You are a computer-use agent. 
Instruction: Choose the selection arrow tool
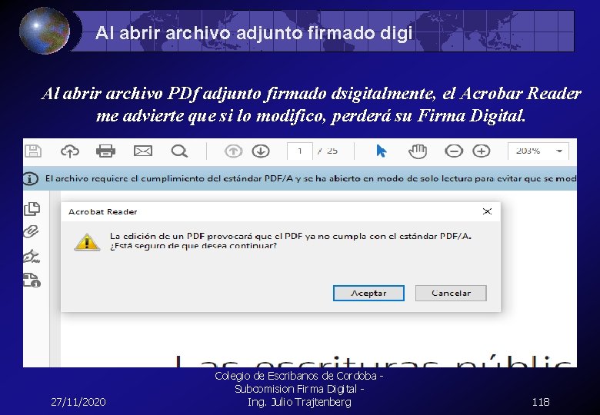click(381, 151)
